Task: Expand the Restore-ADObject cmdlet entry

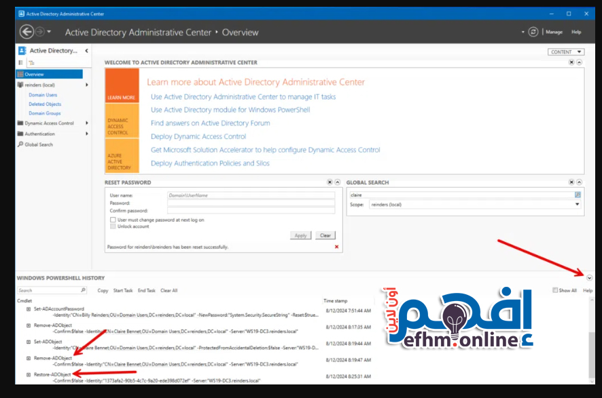Action: 28,375
